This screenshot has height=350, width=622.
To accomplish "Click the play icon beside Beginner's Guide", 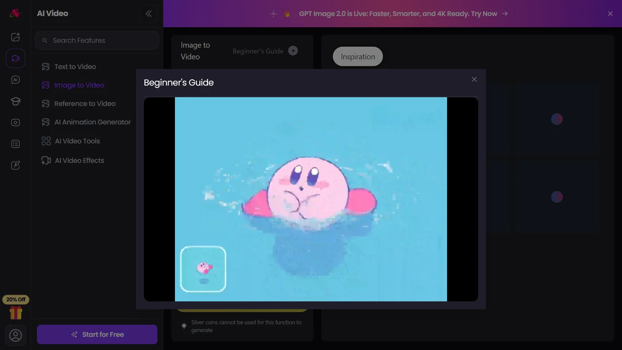I will pos(293,51).
